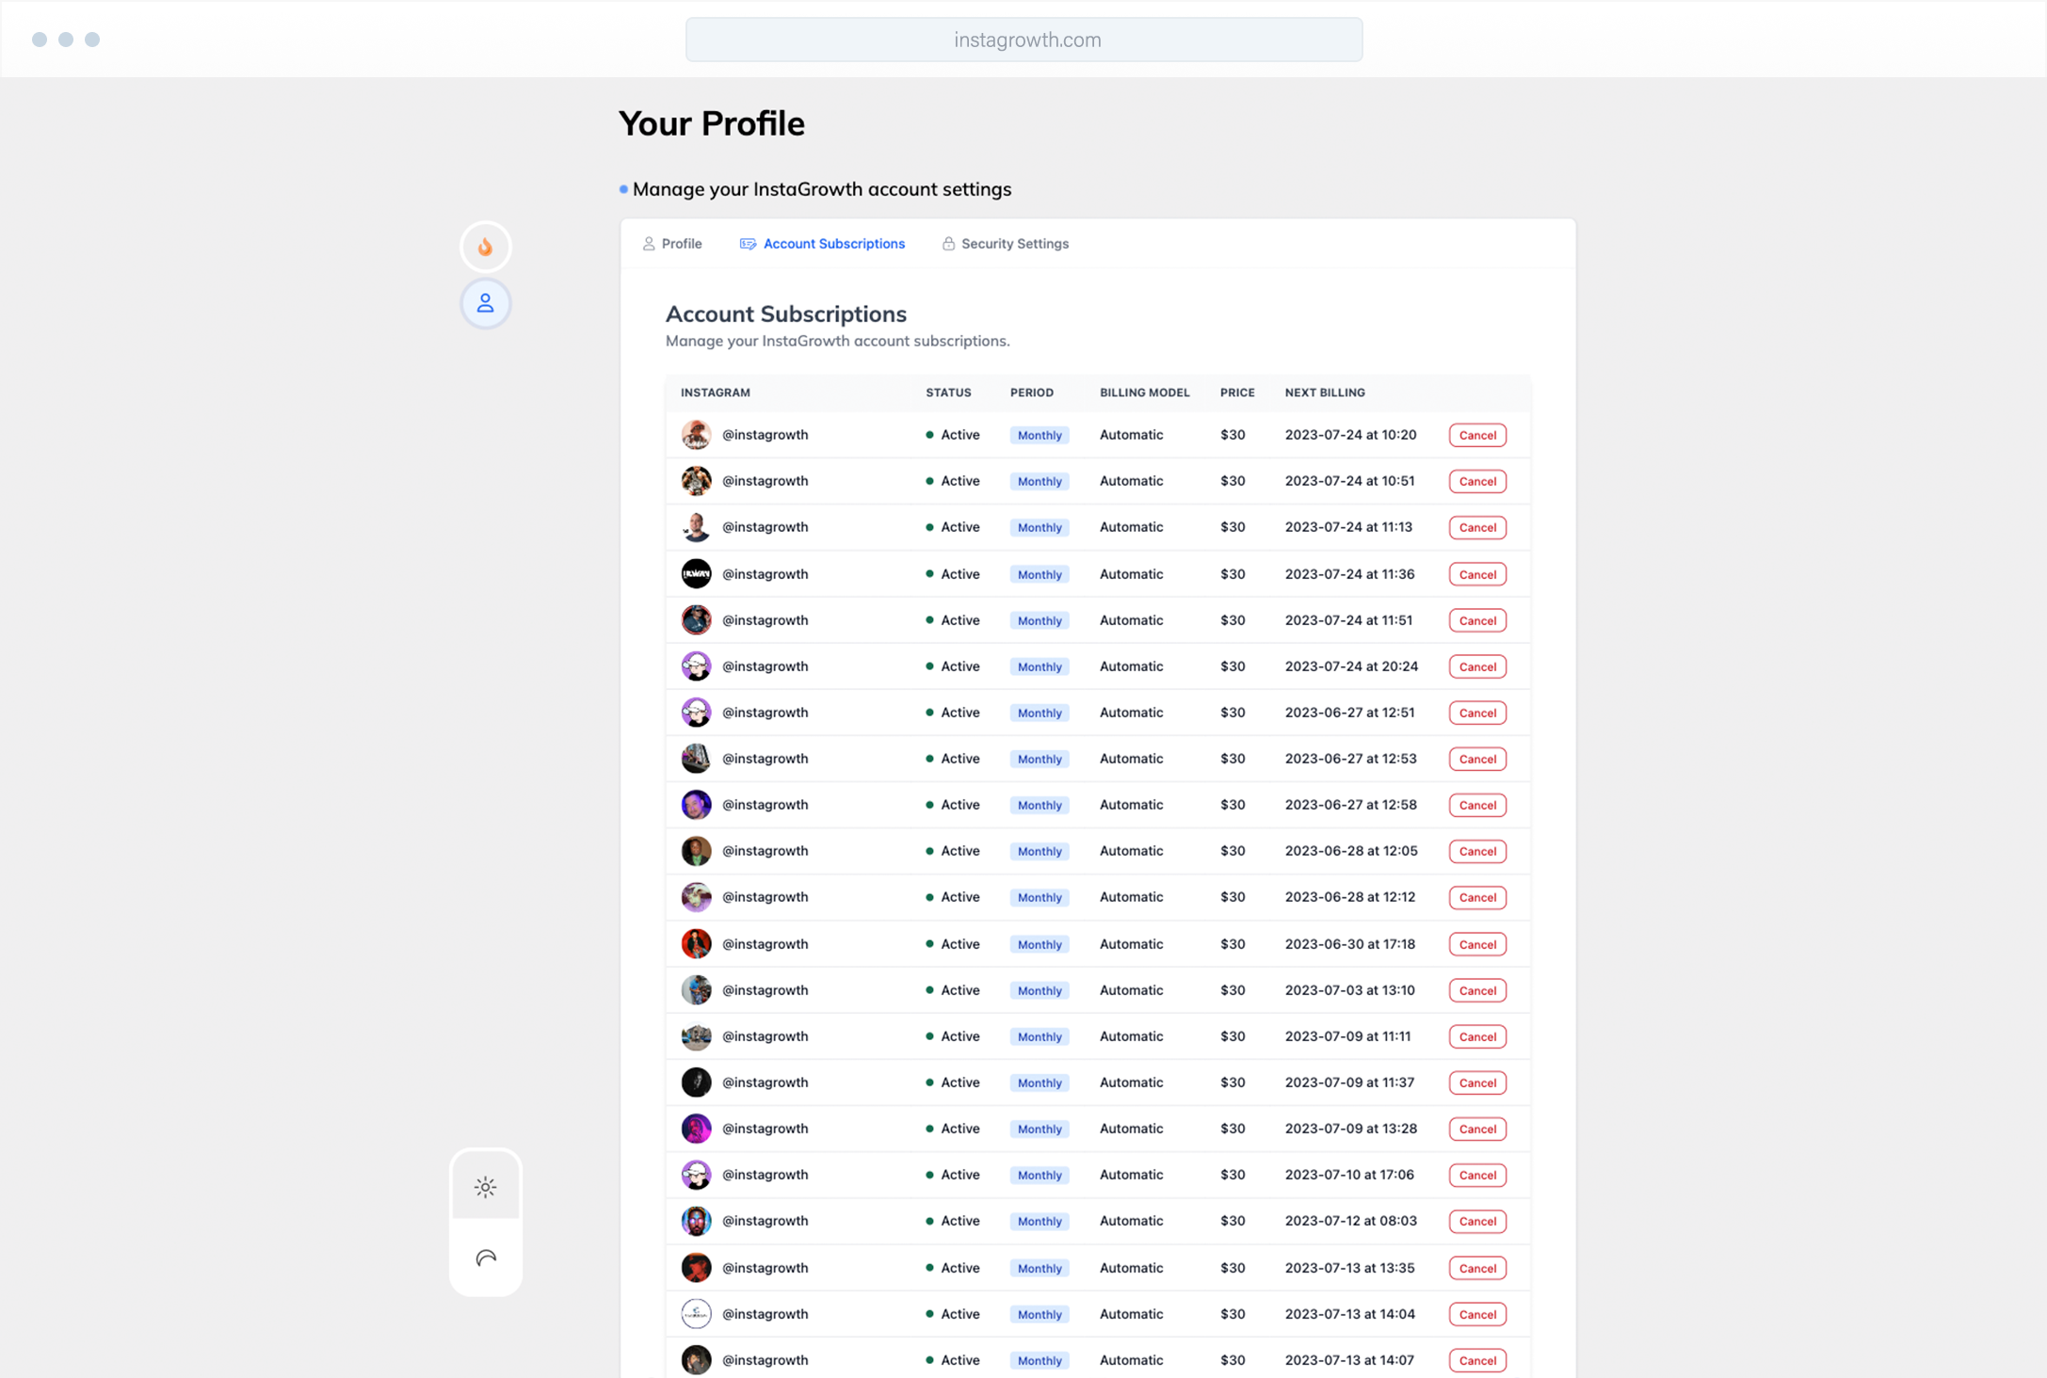Cancel subscription billing 2023-07-09 at 11:37
The width and height of the screenshot is (2047, 1378).
coord(1477,1082)
